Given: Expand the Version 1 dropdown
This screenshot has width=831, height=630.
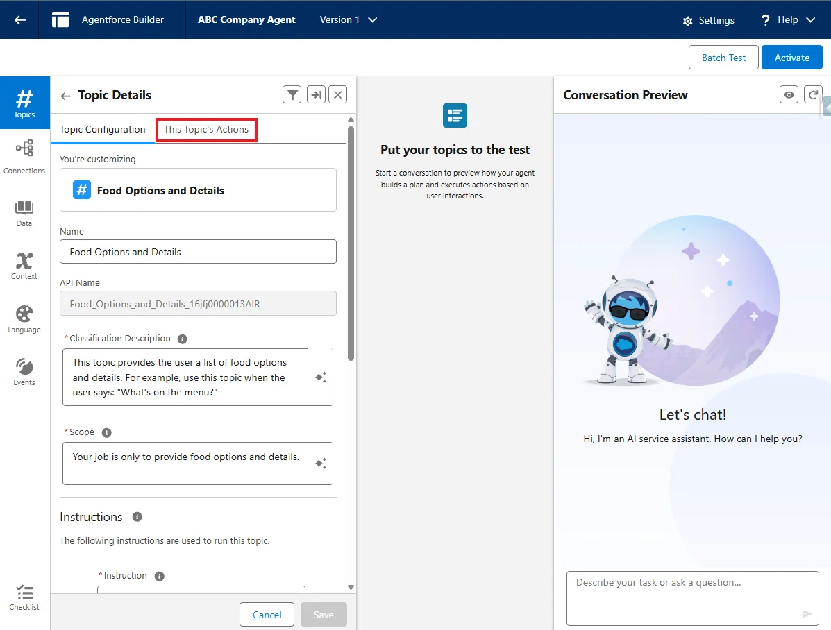Looking at the screenshot, I should click(349, 19).
